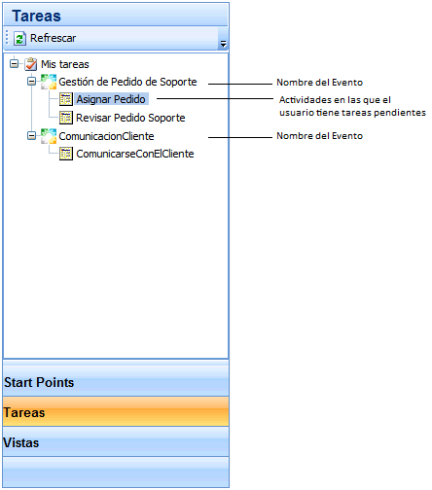432x490 pixels.
Task: Select the Gestión de Pedido de Soporte event
Action: [x=127, y=82]
